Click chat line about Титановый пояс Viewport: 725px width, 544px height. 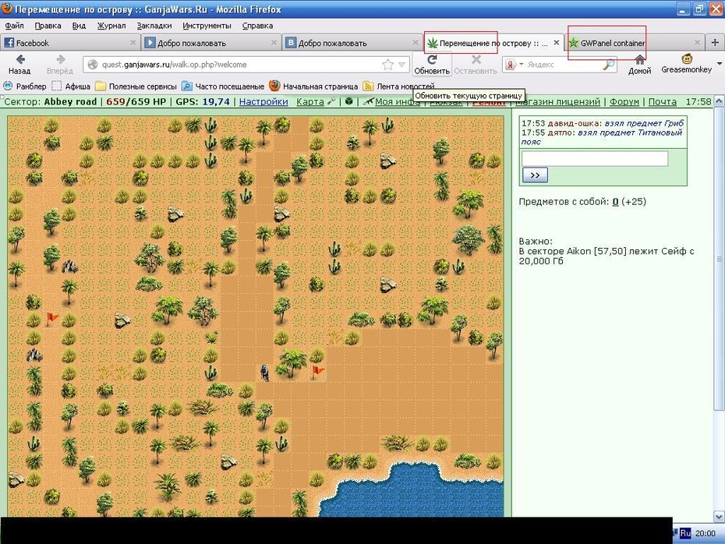pyautogui.click(x=602, y=137)
